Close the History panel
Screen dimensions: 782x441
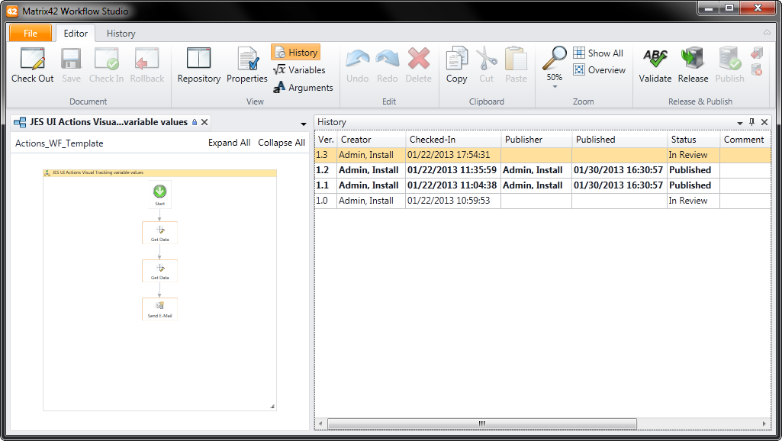764,122
